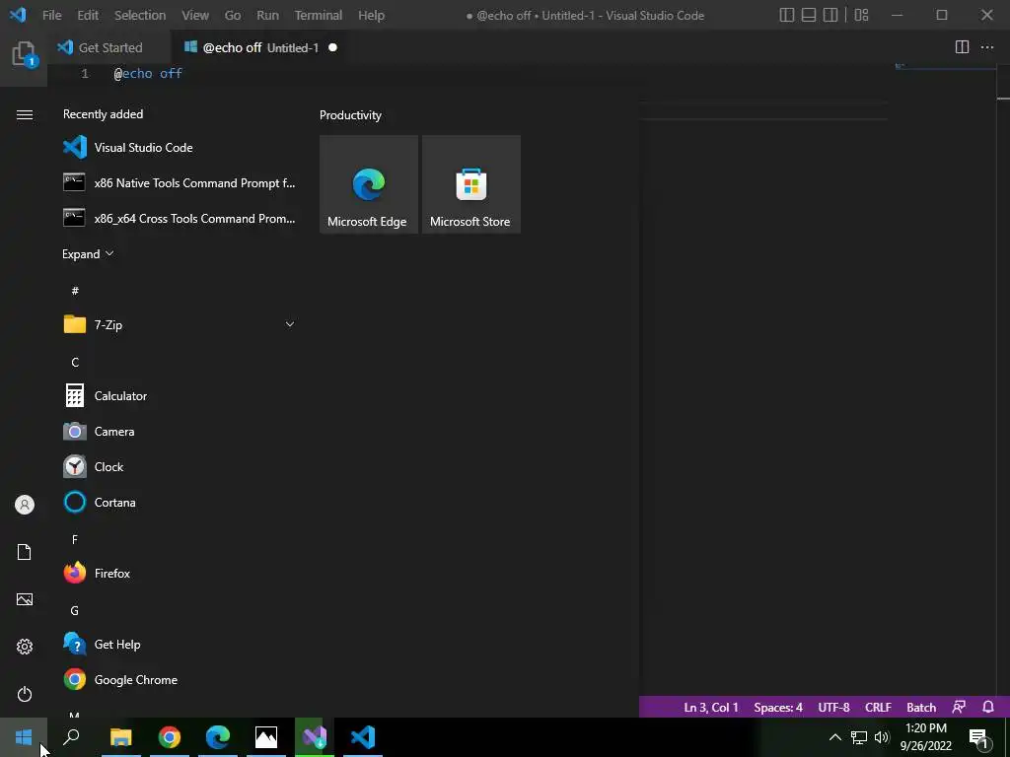Change CRLF end of line sequence
The height and width of the screenshot is (757, 1010).
[878, 707]
